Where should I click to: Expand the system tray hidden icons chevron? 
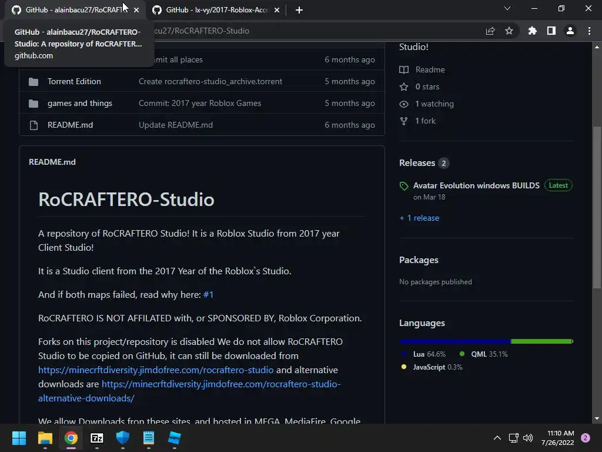497,438
